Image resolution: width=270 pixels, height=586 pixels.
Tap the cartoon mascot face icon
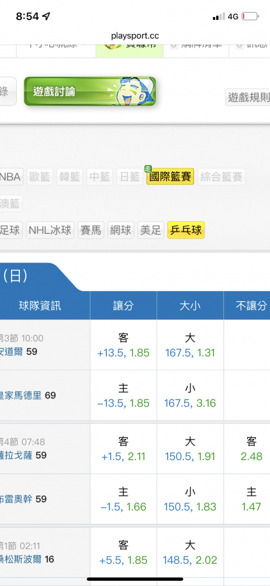[136, 91]
